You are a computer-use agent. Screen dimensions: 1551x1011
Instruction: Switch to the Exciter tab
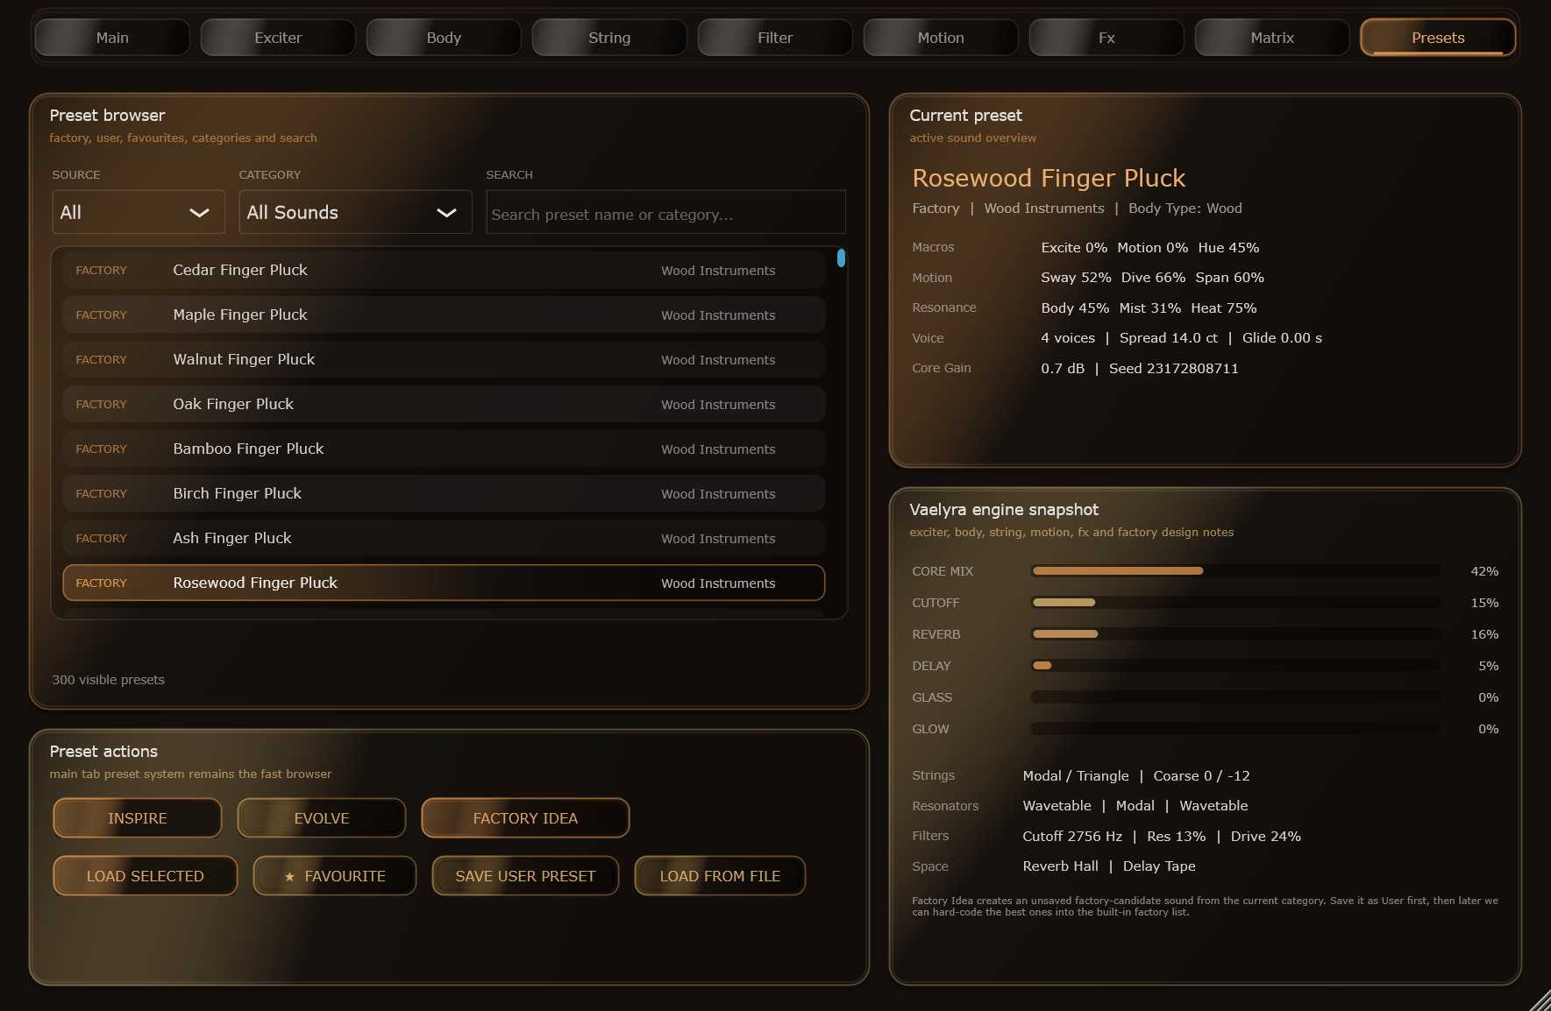tap(278, 38)
